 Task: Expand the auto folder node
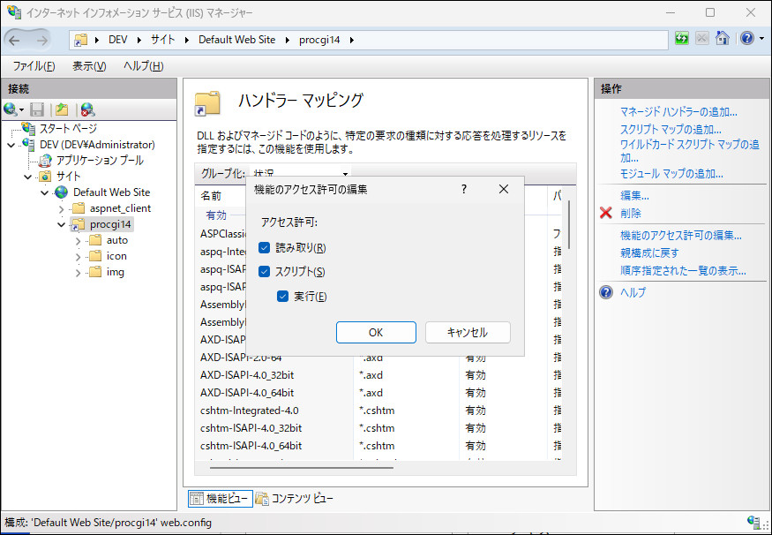(x=79, y=241)
